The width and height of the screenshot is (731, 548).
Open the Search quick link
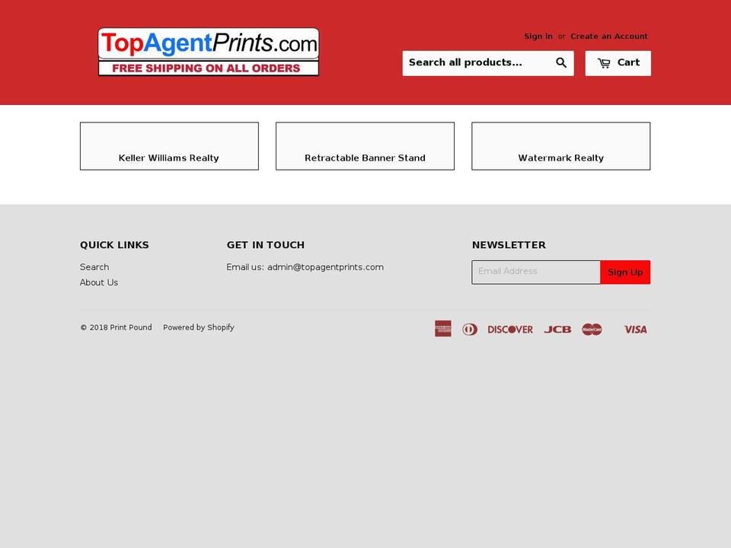tap(94, 267)
